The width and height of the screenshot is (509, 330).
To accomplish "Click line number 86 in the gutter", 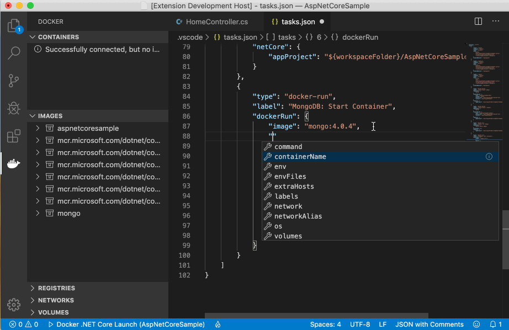I will tap(186, 116).
